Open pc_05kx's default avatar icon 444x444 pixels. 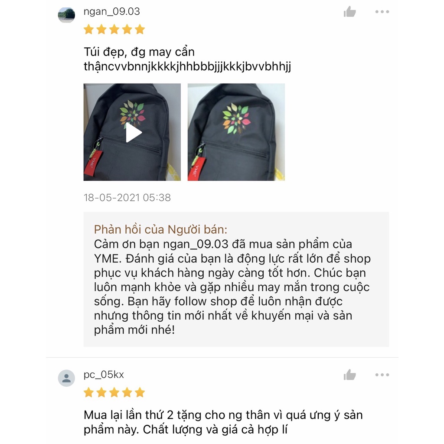[66, 378]
